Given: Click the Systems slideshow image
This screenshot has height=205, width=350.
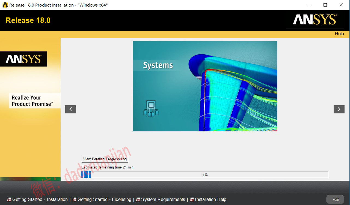Looking at the screenshot, I should (205, 86).
